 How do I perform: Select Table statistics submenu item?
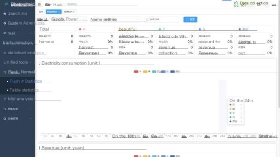click(24, 90)
